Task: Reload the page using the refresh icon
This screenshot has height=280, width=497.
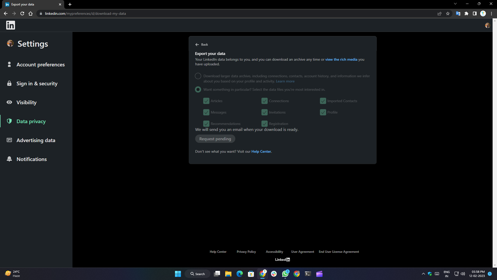Action: (x=22, y=13)
